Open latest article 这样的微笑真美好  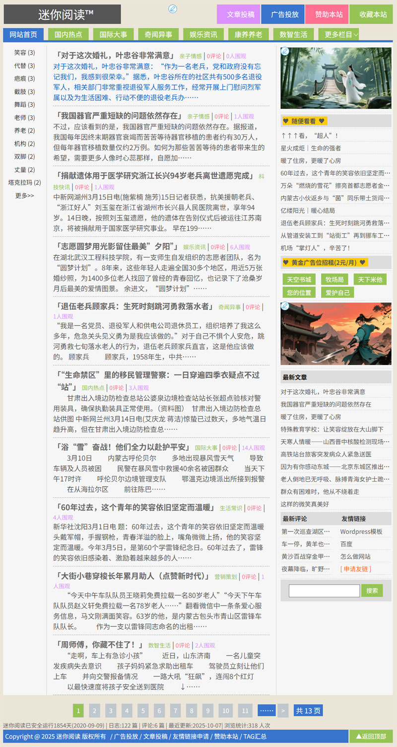tap(306, 504)
